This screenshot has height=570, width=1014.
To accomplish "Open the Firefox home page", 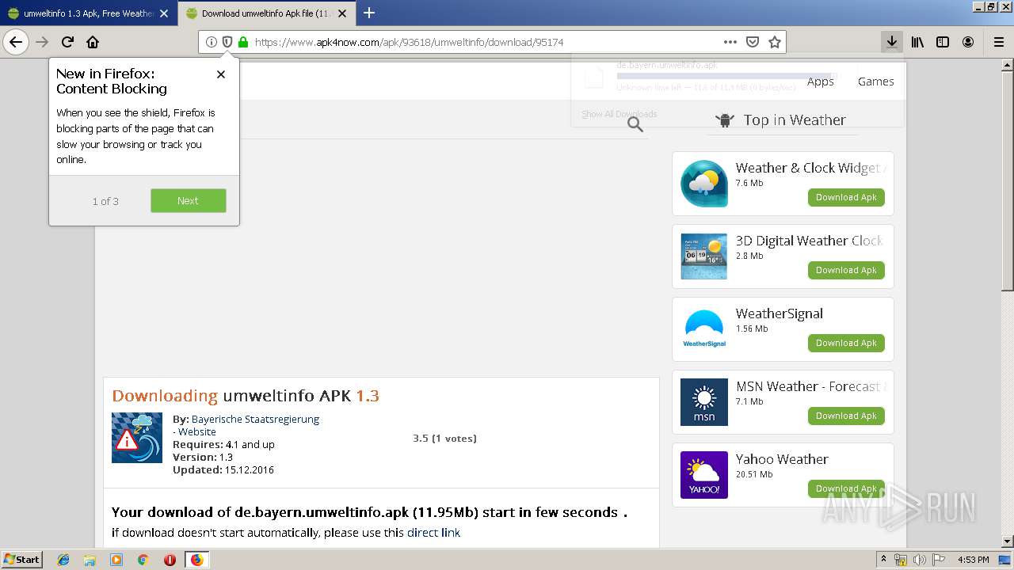I will point(93,42).
